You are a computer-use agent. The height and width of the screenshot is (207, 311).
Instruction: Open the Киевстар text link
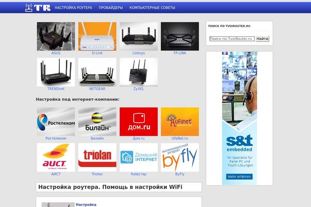(138, 174)
